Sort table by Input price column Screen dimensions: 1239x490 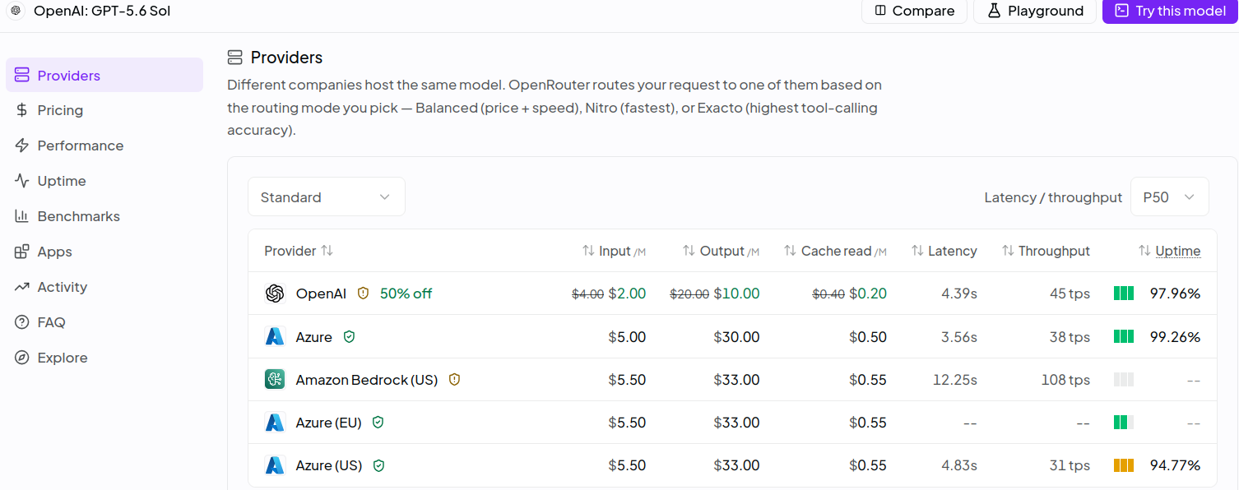point(614,251)
